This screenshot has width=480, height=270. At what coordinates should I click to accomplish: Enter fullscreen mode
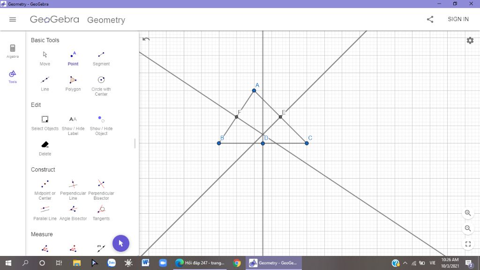tap(468, 244)
